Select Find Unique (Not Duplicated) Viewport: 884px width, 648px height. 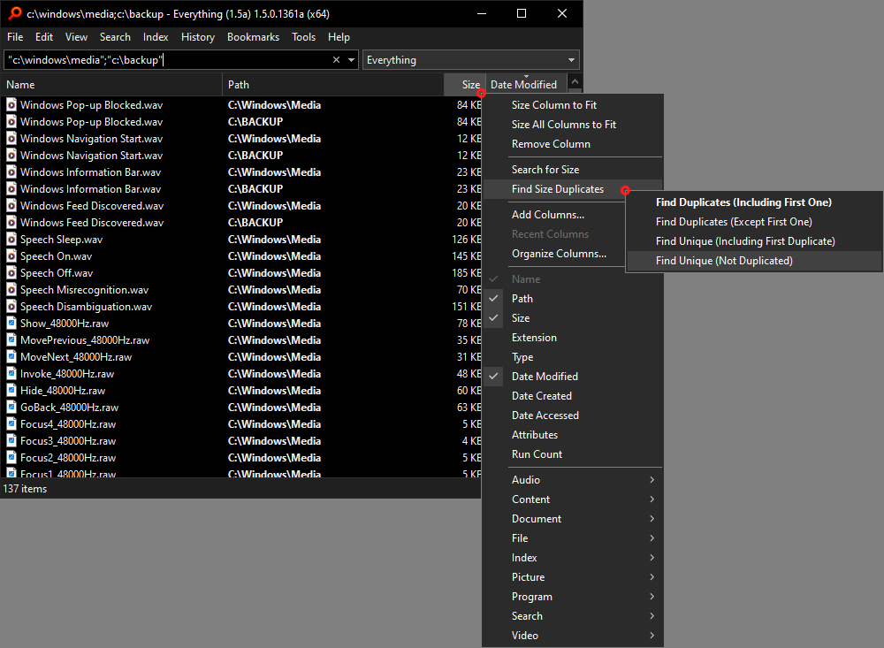724,261
